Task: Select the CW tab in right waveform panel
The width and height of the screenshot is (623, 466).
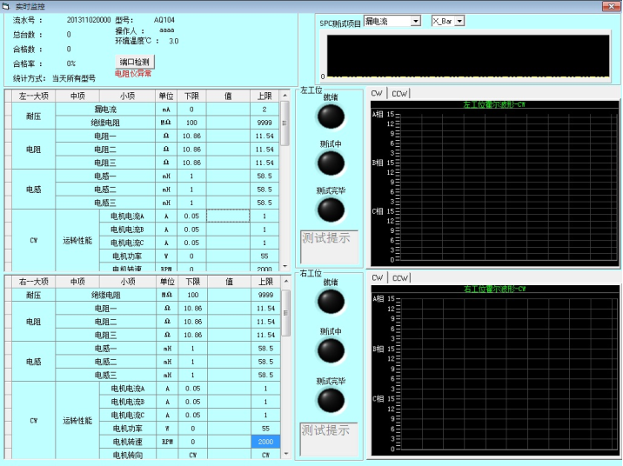Action: click(x=377, y=278)
